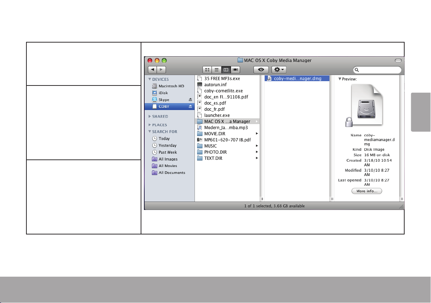Expand the SHARED sidebar section
This screenshot has height=303, width=431.
(150, 116)
